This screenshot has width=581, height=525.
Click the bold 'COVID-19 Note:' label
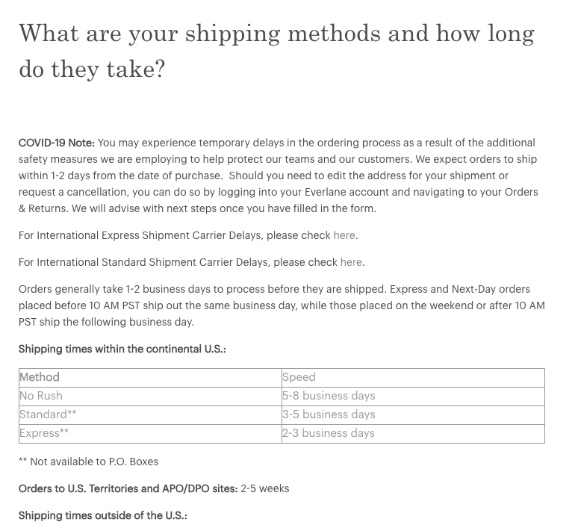pos(57,143)
